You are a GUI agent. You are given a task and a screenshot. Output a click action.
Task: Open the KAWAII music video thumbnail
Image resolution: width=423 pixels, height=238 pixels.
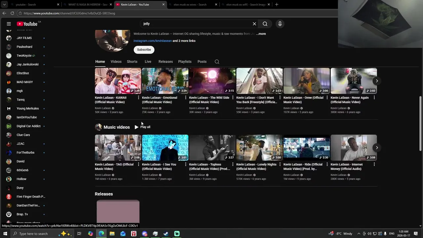[118, 81]
